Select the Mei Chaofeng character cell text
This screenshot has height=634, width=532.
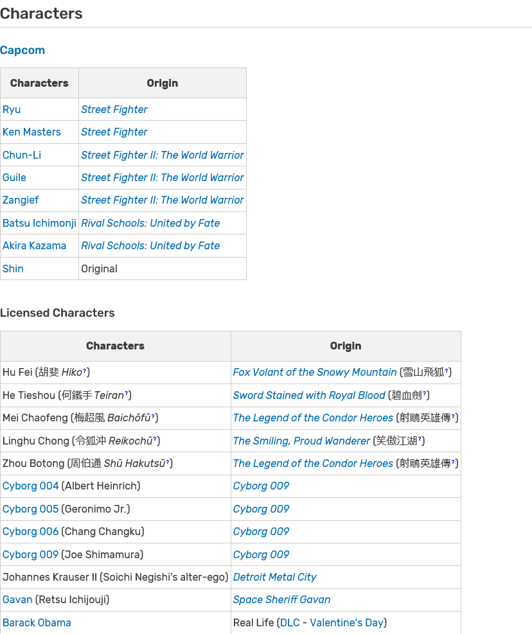pos(80,418)
